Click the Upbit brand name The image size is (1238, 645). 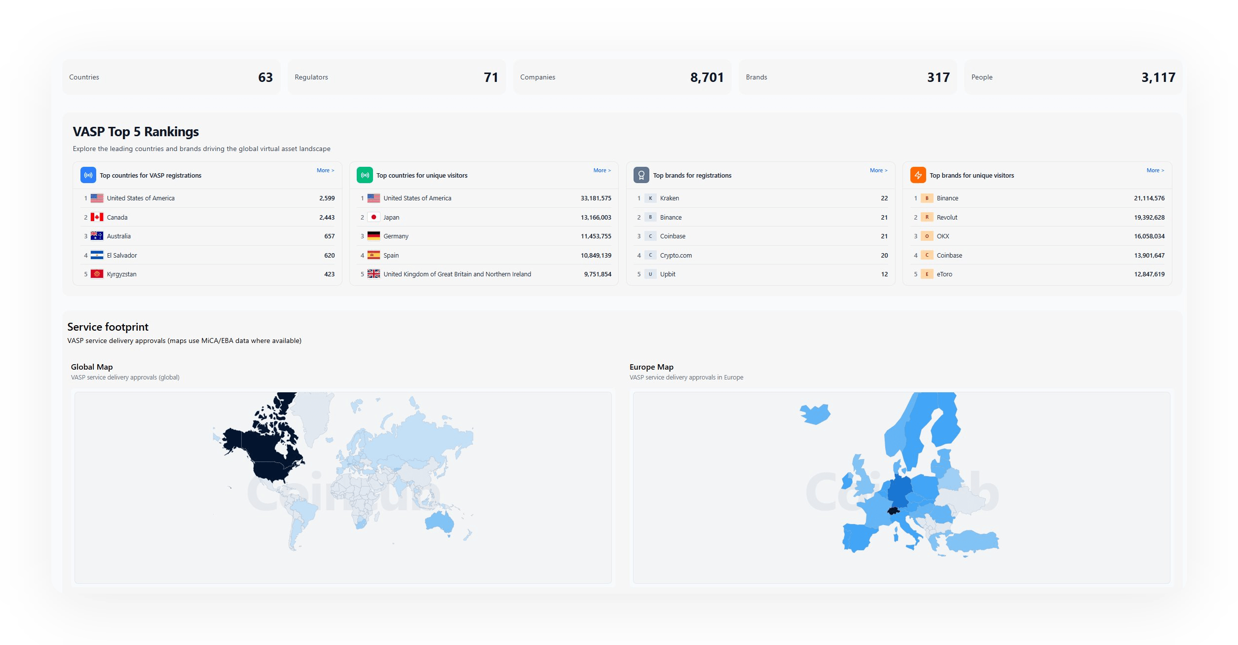pos(668,274)
